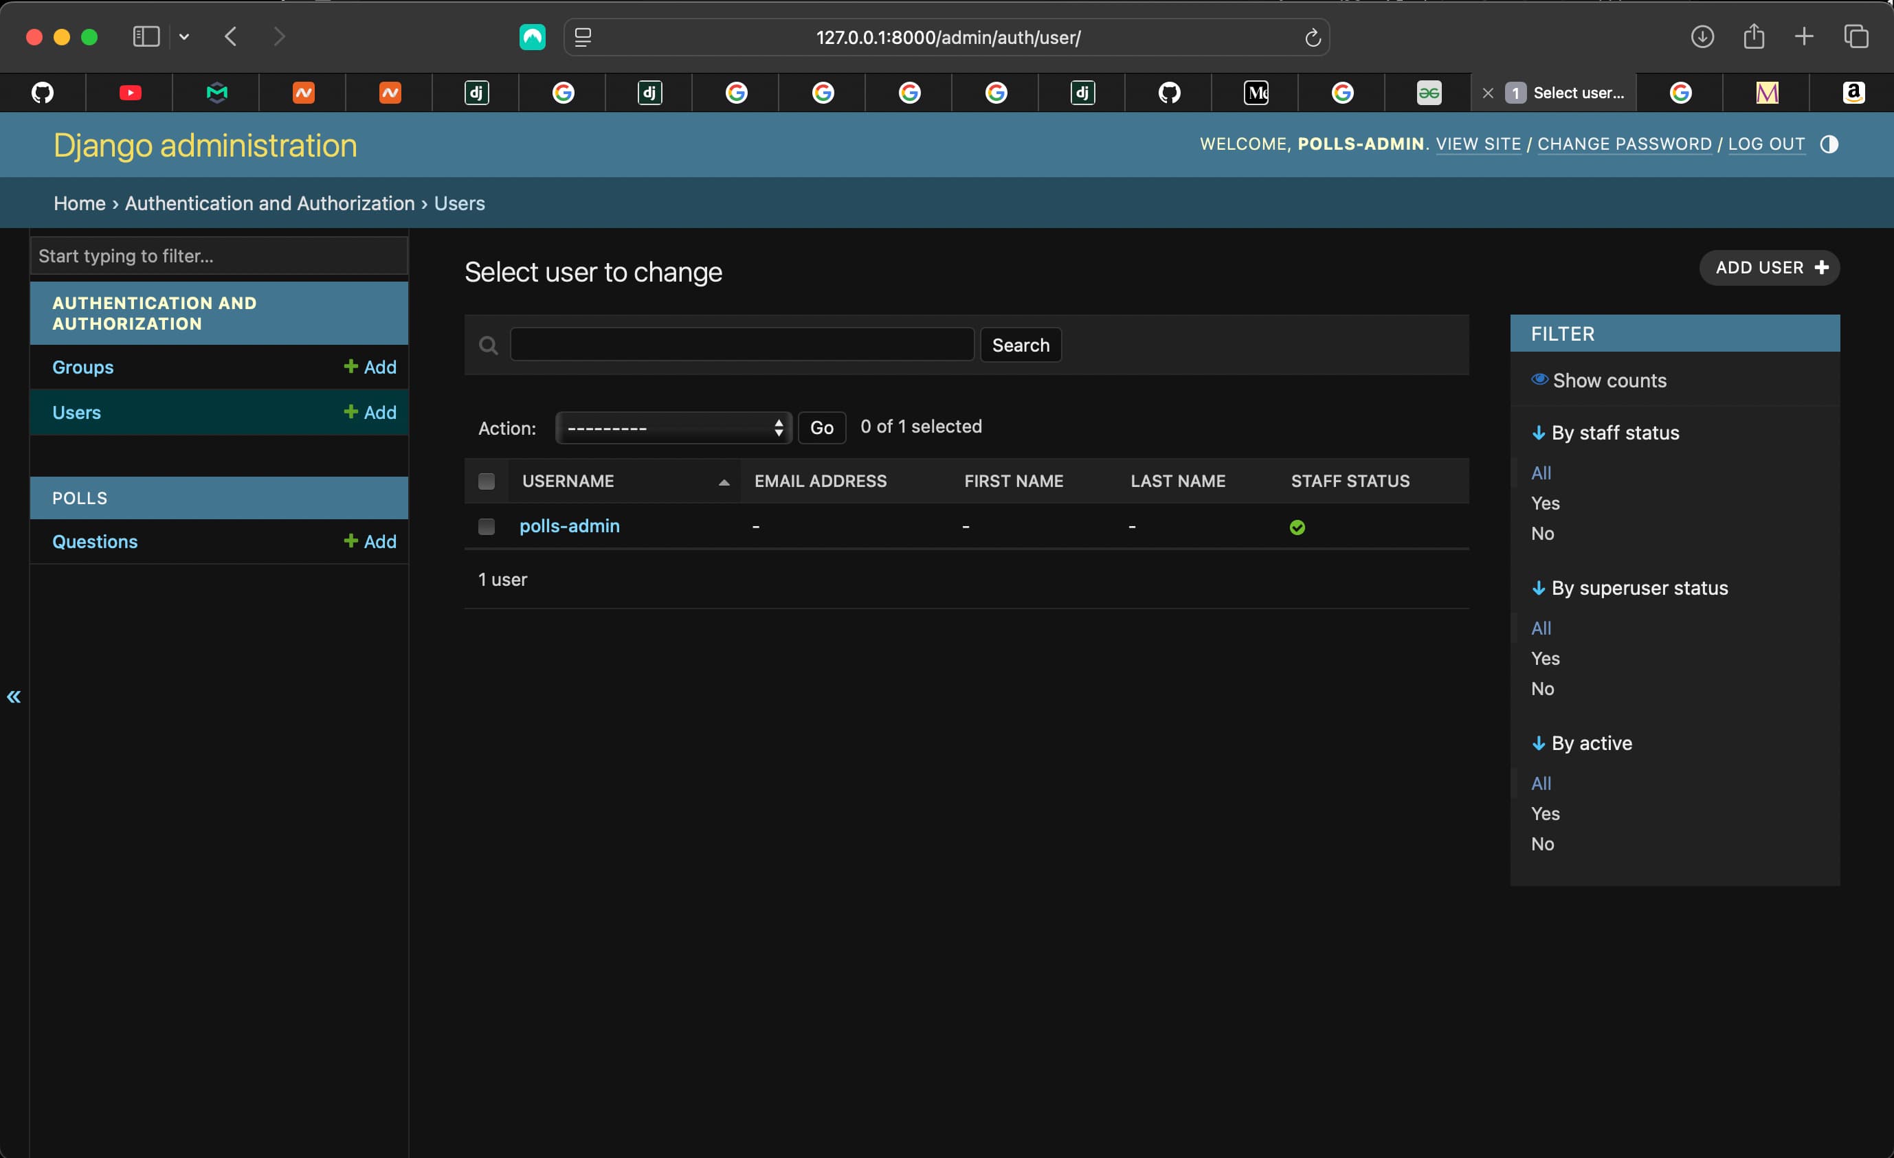Show tab overview icon in Safari toolbar
Screen dimensions: 1894x1158
(x=1856, y=36)
